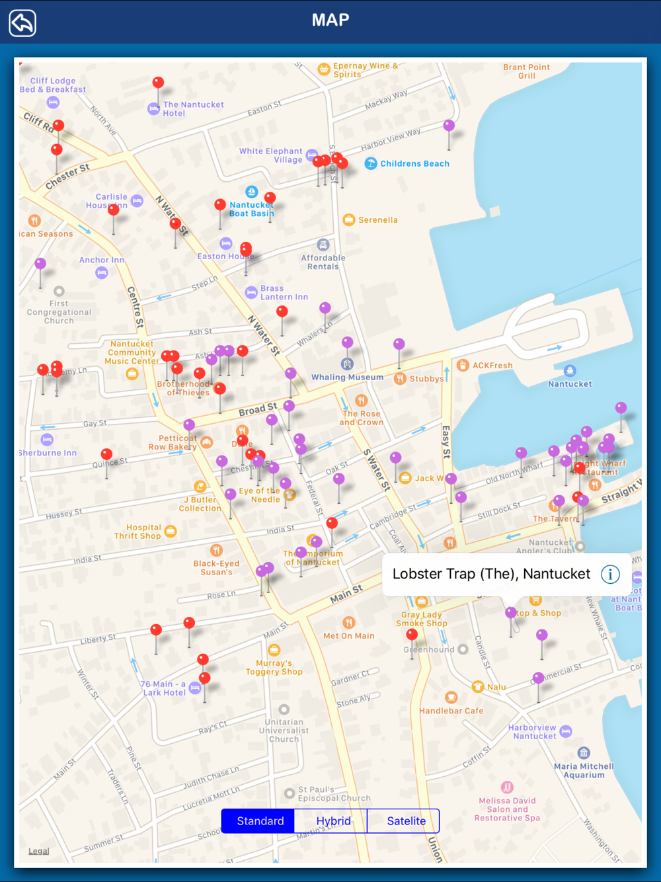
Task: Tap the Black-Eyed Susan's icon
Action: click(x=216, y=550)
